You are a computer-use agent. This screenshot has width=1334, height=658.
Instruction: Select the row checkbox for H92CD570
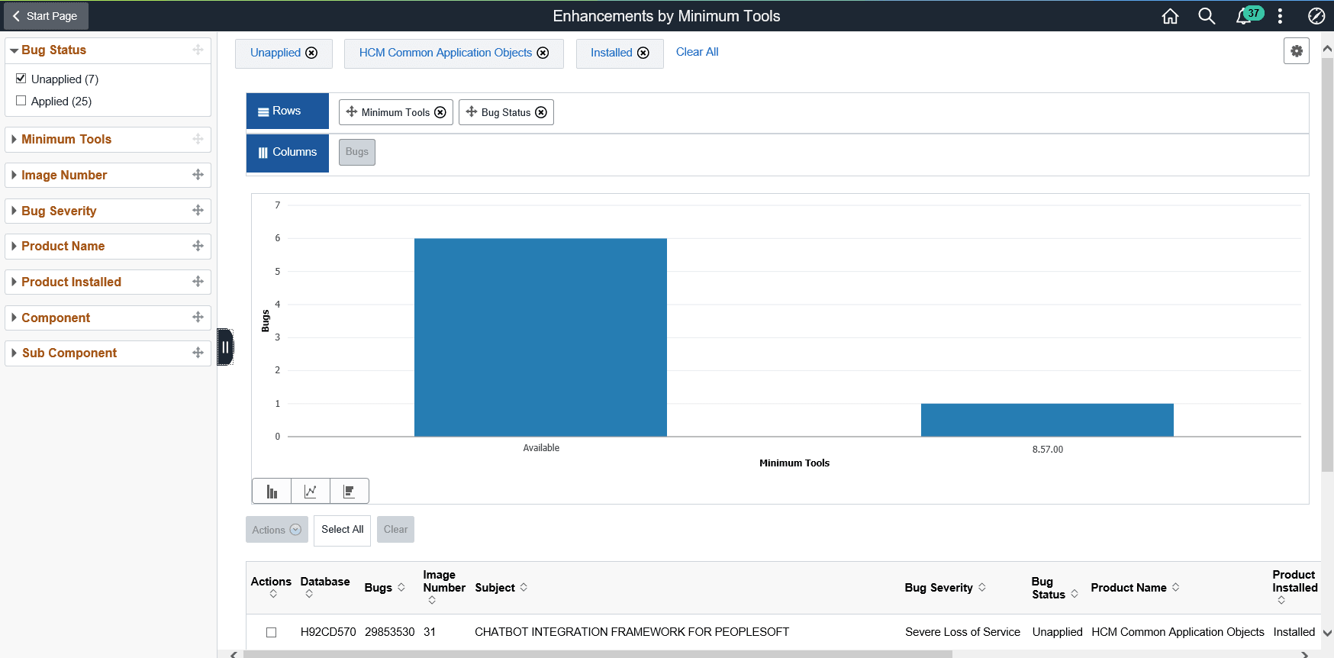tap(271, 632)
